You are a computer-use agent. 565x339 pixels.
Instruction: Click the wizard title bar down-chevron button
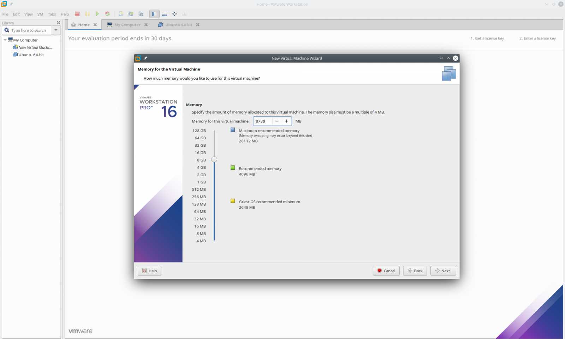pos(441,58)
